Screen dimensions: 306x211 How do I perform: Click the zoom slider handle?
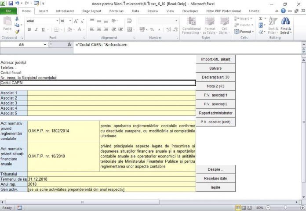[x=285, y=207]
